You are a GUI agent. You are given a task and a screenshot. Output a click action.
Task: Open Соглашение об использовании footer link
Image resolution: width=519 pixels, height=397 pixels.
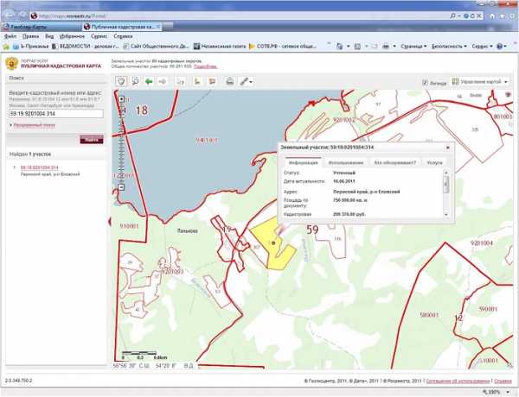pos(458,381)
